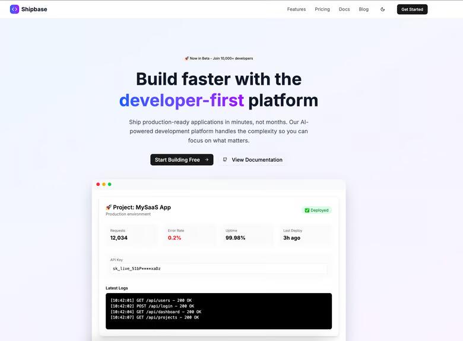Open the Docs nav link
Image resolution: width=463 pixels, height=341 pixels.
(344, 9)
